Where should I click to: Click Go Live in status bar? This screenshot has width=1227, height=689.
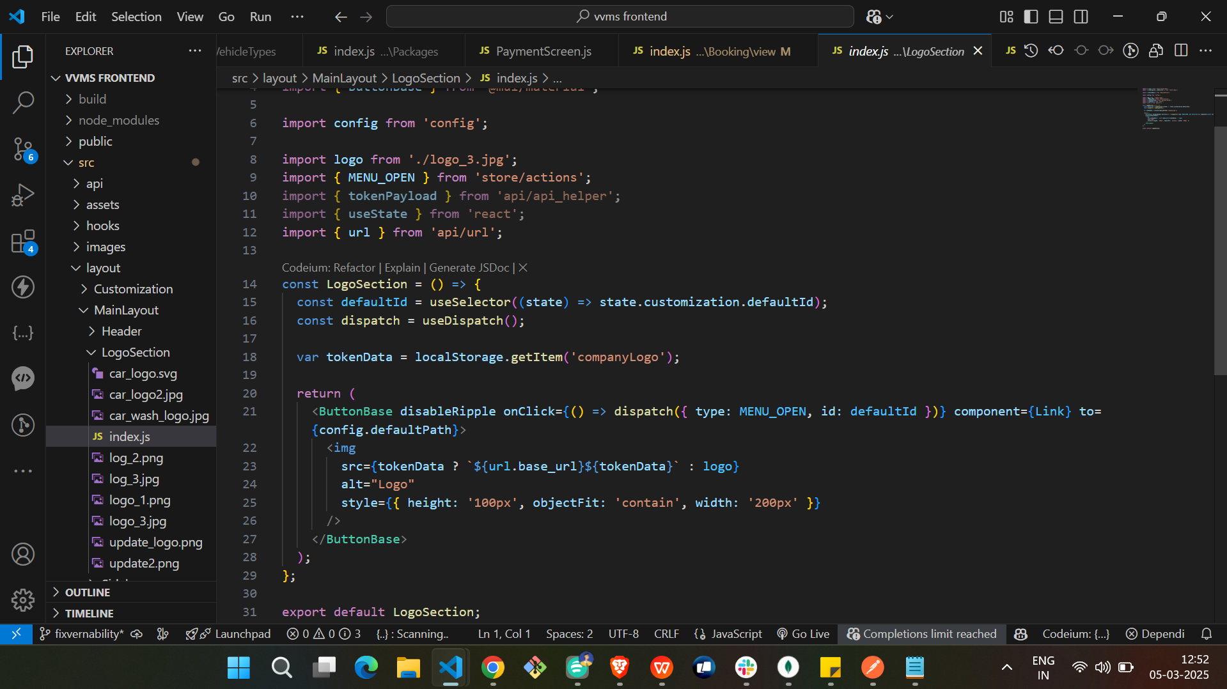pyautogui.click(x=803, y=633)
